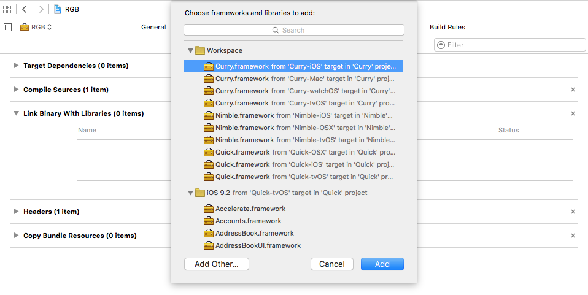Select Quick.framework from Quick-tvOS target
Image resolution: width=588 pixels, height=295 pixels.
(x=293, y=177)
